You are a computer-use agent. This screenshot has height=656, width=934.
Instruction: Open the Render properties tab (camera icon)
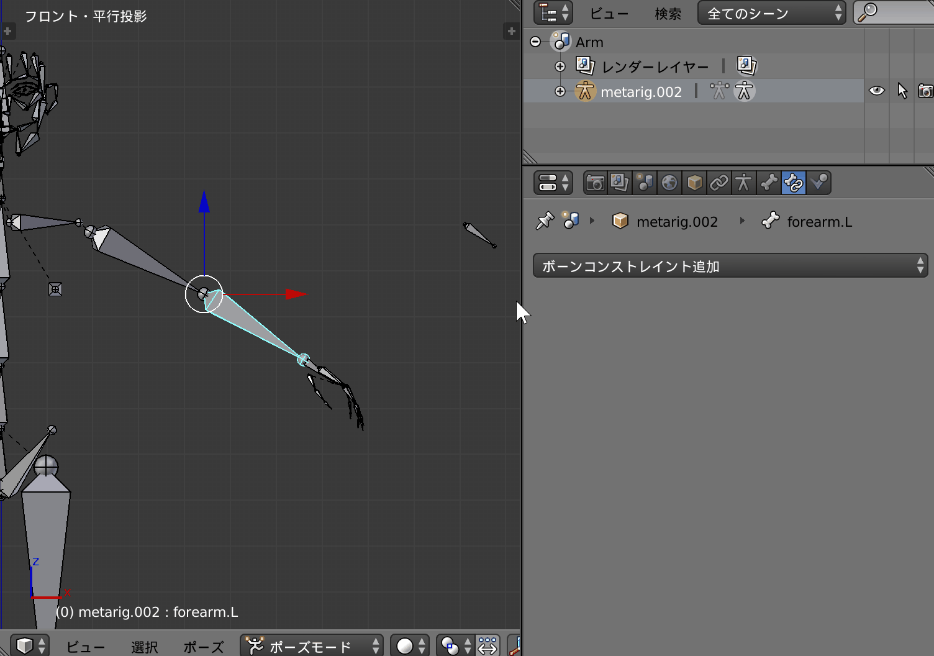(x=595, y=183)
